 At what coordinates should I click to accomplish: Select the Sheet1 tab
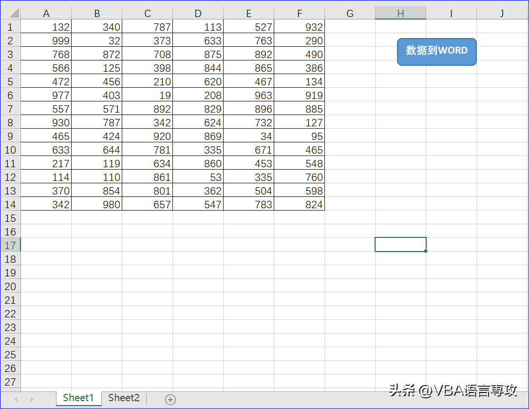[x=78, y=398]
